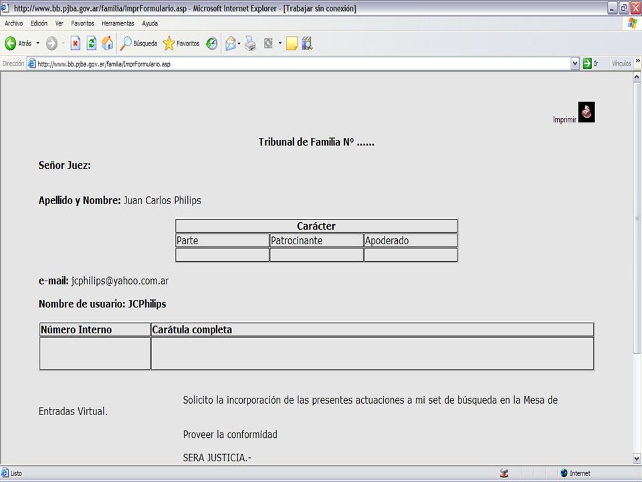Click the grey forward arrow button
The width and height of the screenshot is (642, 482).
(x=51, y=43)
